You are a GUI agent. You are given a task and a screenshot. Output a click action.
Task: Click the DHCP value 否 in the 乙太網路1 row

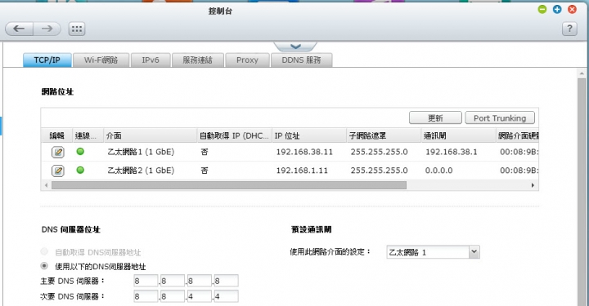click(205, 152)
